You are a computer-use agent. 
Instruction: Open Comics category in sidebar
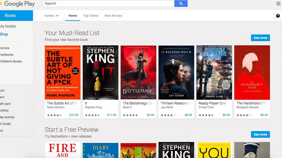coord(5,48)
